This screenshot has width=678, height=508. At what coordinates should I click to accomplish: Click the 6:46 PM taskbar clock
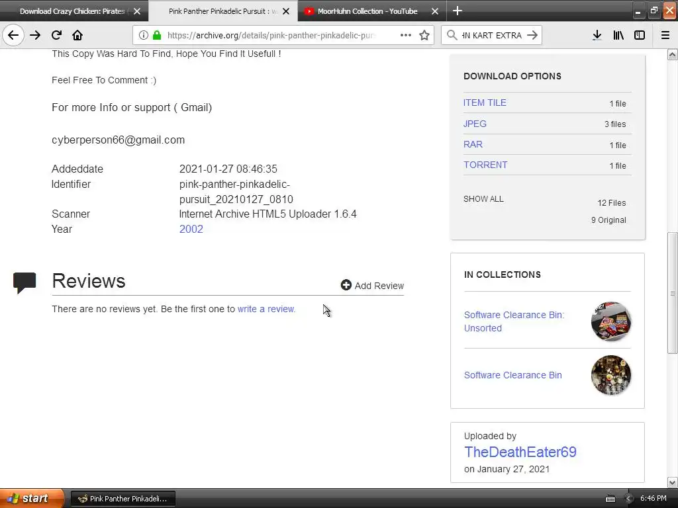[x=654, y=498]
